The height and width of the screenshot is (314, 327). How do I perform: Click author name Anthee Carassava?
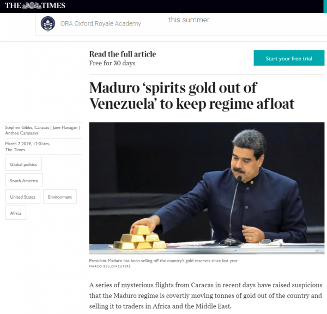coord(22,133)
